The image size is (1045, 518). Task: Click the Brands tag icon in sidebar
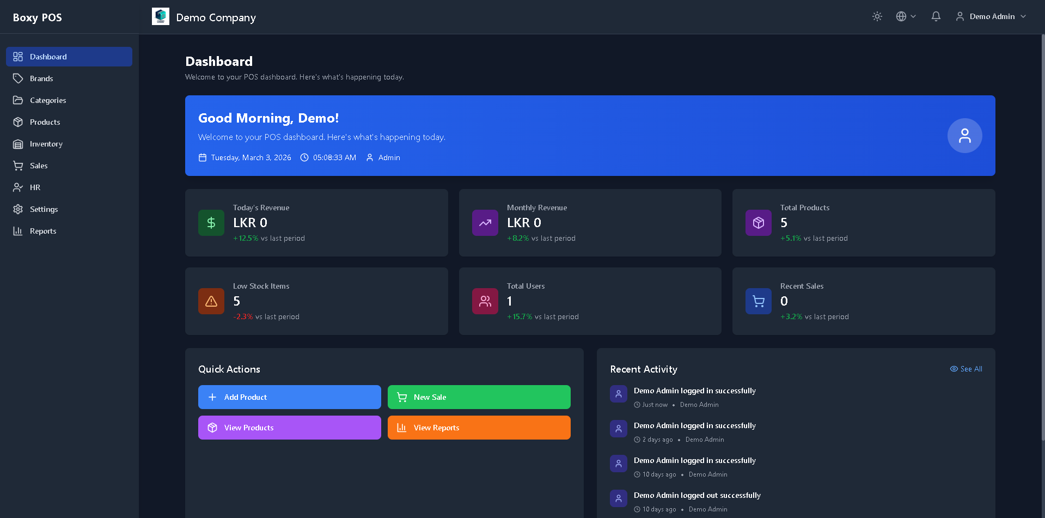click(x=18, y=78)
